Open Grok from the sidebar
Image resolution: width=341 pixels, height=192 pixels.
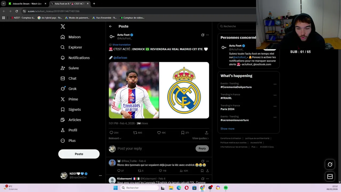point(68,89)
